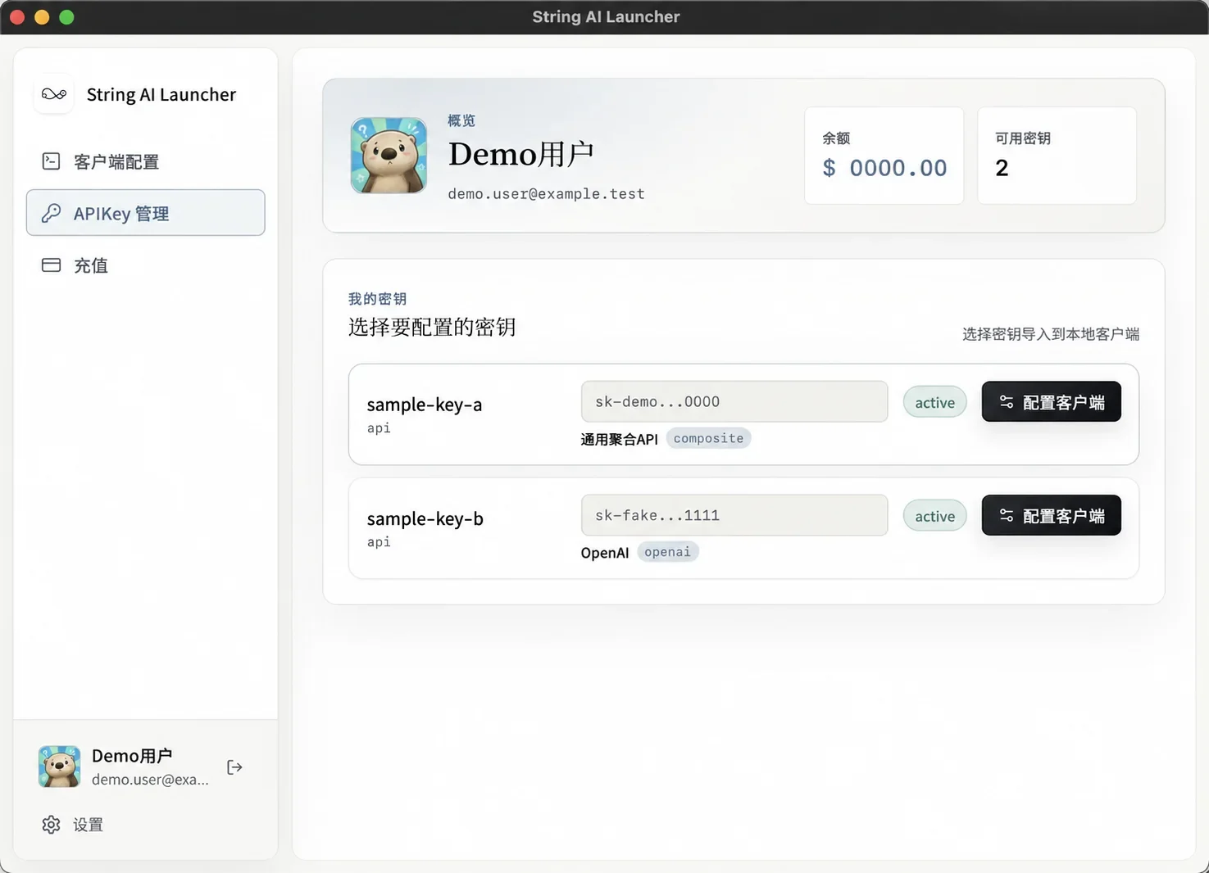Click the sk-fake...1111 key field
This screenshot has height=873, width=1209.
[x=734, y=515]
